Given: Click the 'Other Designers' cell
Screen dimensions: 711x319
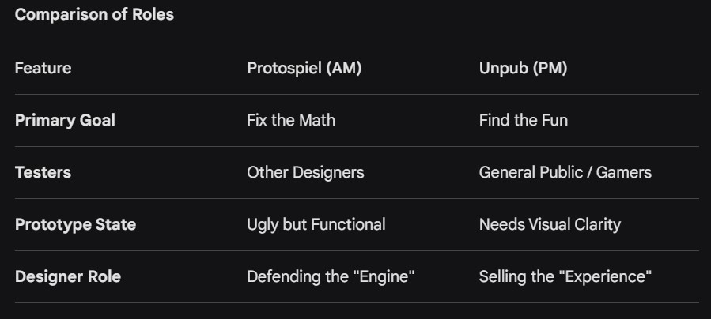Looking at the screenshot, I should click(305, 172).
